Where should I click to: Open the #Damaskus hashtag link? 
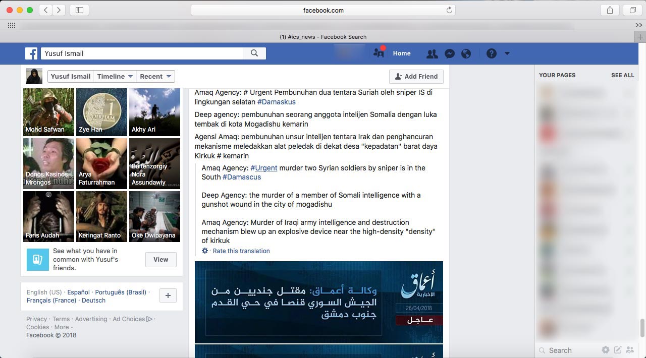[276, 102]
